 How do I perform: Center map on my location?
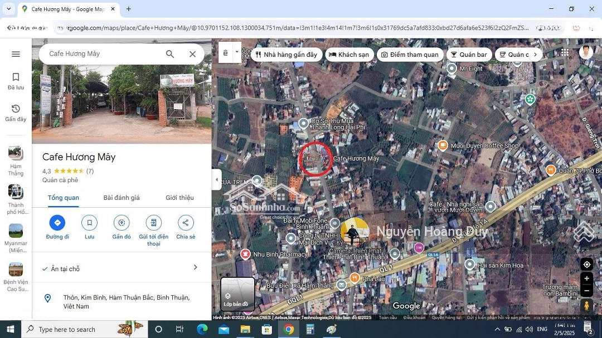point(586,264)
